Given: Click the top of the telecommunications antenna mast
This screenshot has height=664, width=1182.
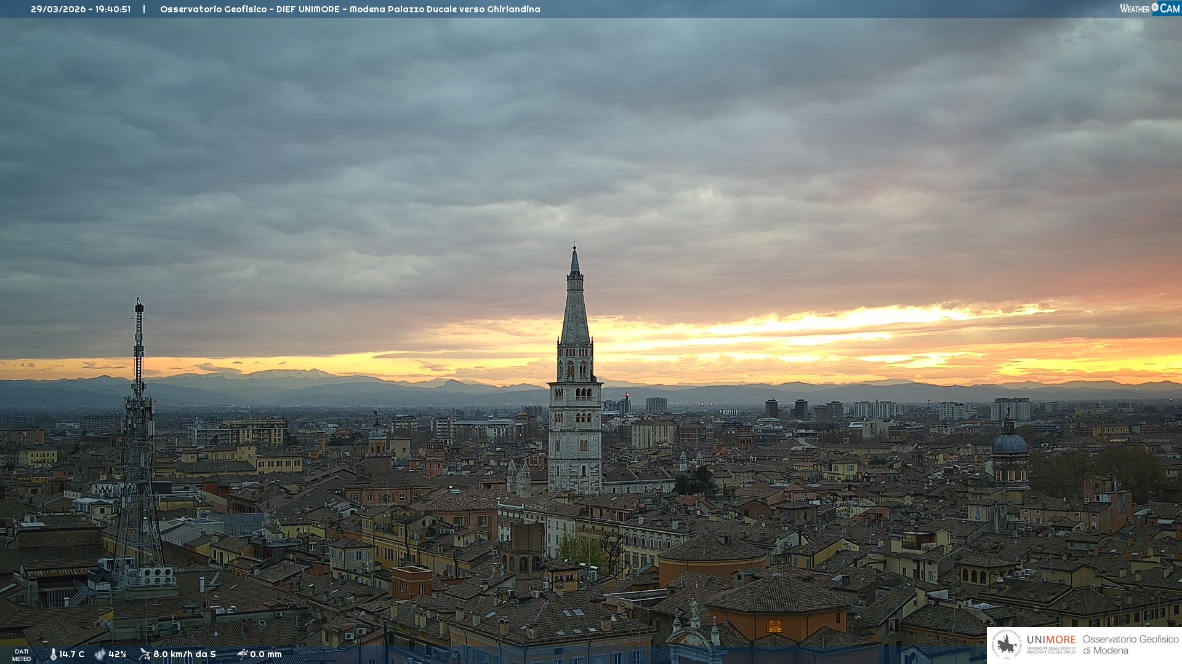Looking at the screenshot, I should click(x=139, y=302).
